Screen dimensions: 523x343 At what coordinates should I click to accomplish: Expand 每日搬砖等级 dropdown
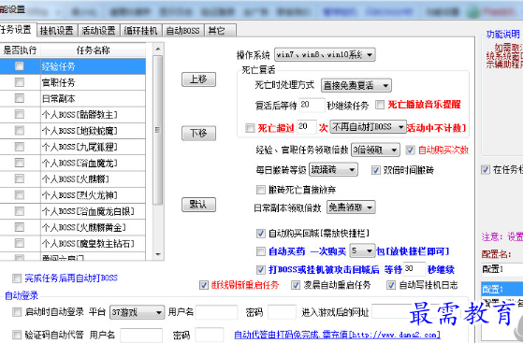[333, 170]
